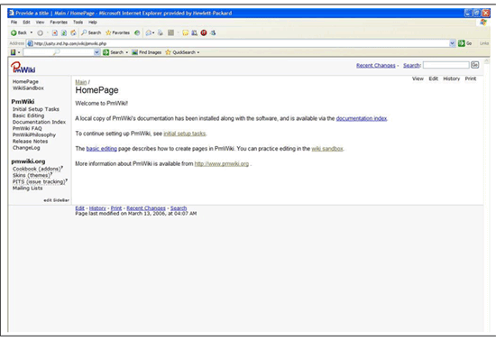Viewport: 496px width, 341px height.
Task: Click the Research book toolbar icon
Action: pos(194,32)
